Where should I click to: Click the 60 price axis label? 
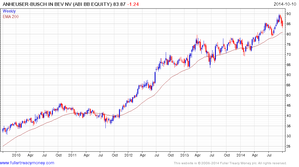(x=288, y=75)
